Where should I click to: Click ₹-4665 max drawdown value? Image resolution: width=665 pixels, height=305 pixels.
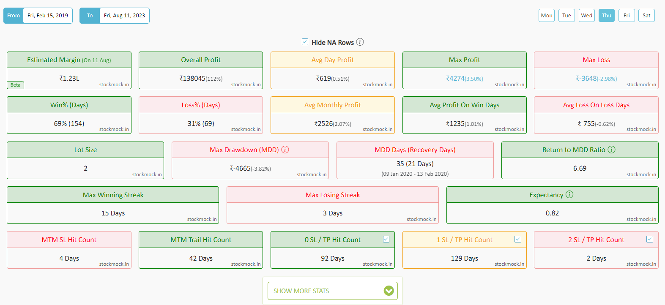pos(250,169)
